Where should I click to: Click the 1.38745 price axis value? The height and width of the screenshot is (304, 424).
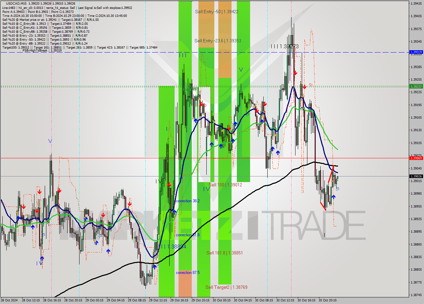point(416,295)
